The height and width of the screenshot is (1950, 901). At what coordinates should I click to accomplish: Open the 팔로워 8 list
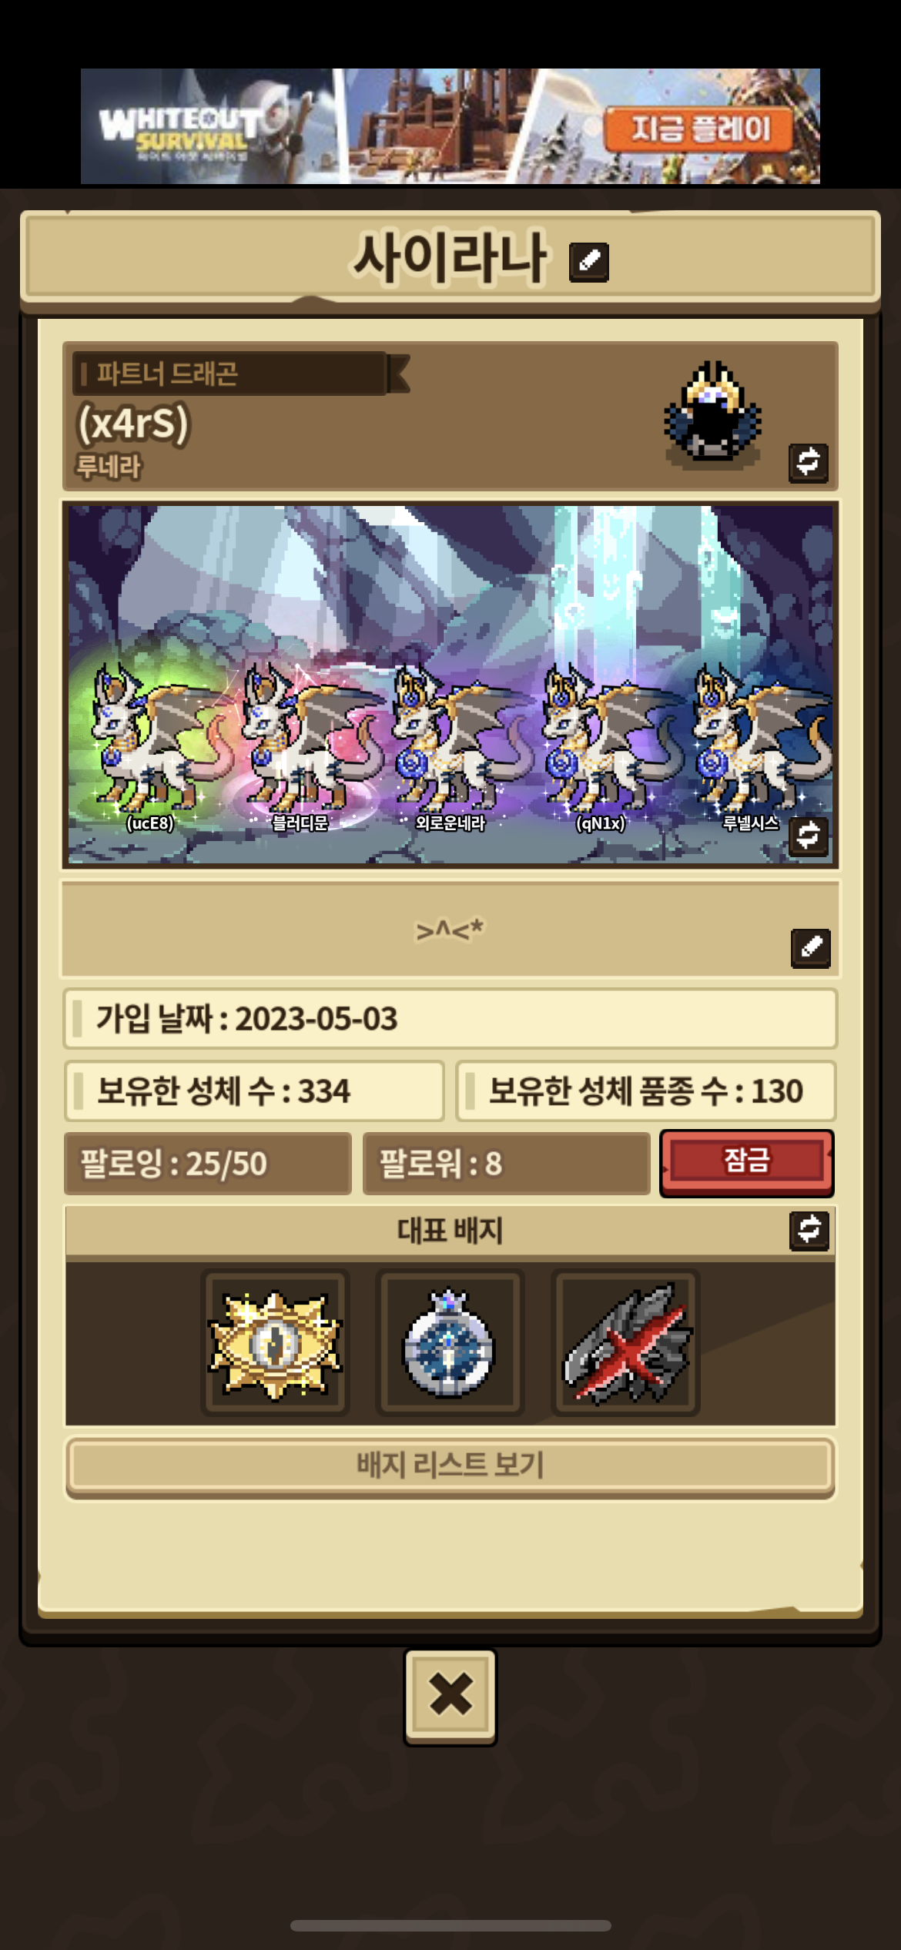[x=506, y=1164]
